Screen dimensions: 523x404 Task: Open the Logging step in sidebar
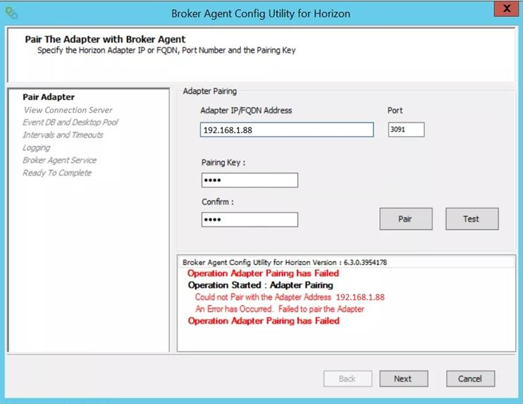(x=37, y=148)
